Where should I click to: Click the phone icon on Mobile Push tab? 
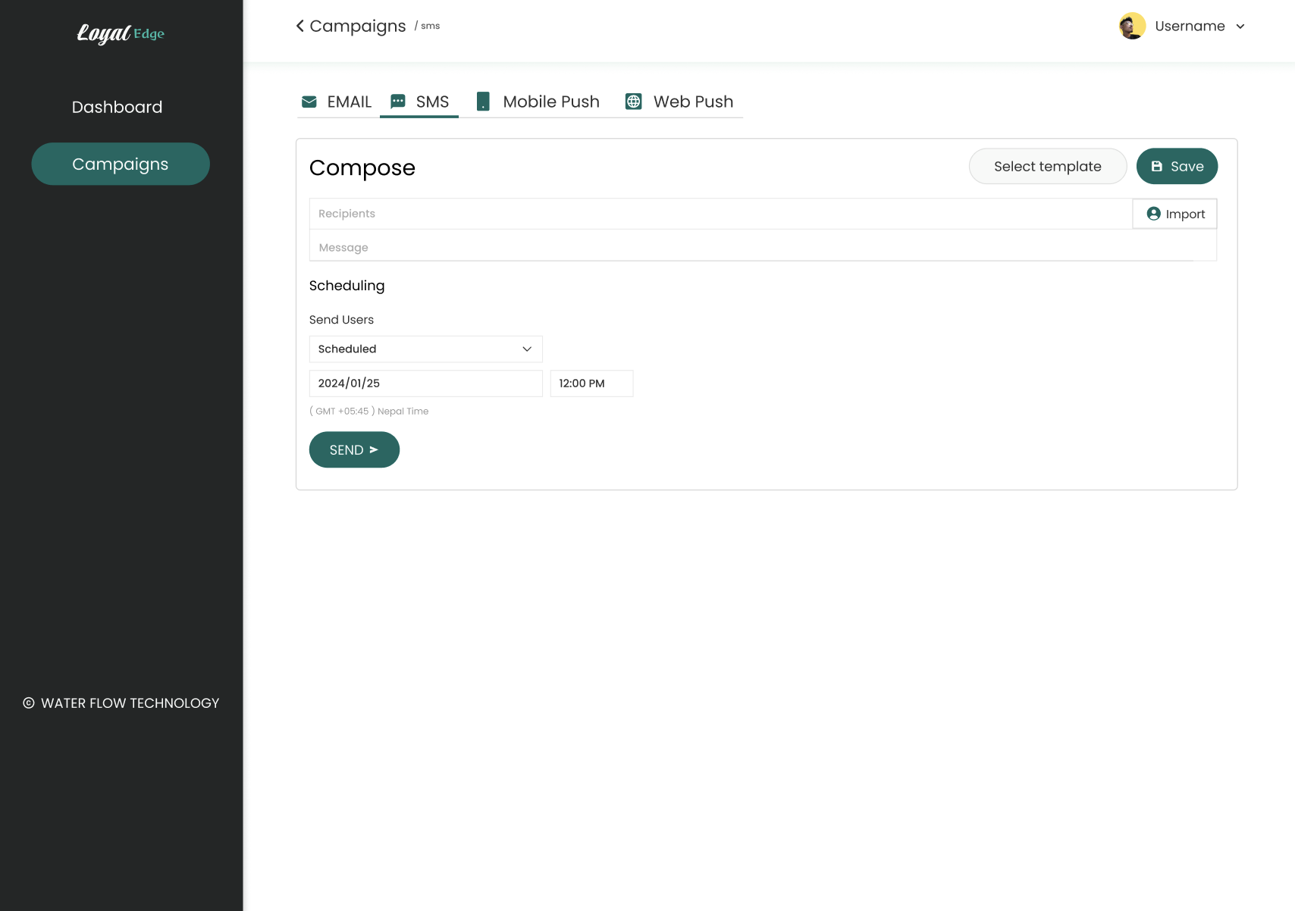[x=483, y=102]
